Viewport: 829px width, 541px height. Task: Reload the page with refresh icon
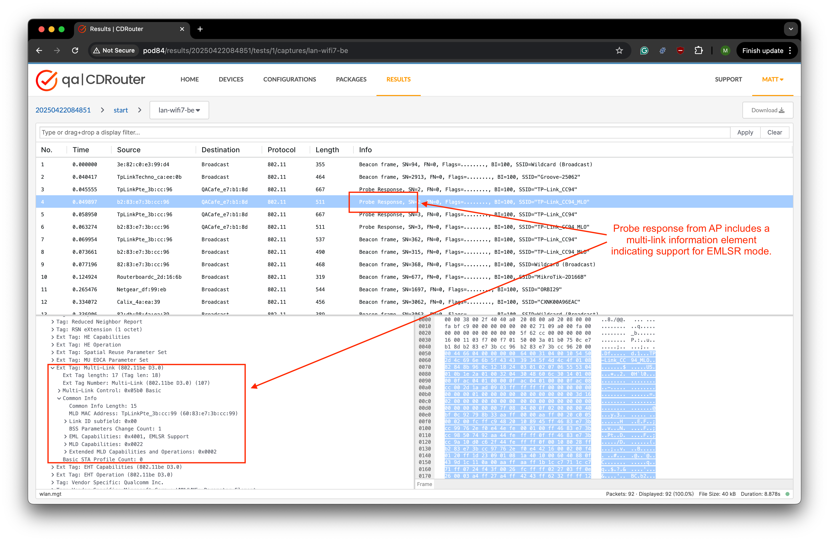[x=75, y=50]
